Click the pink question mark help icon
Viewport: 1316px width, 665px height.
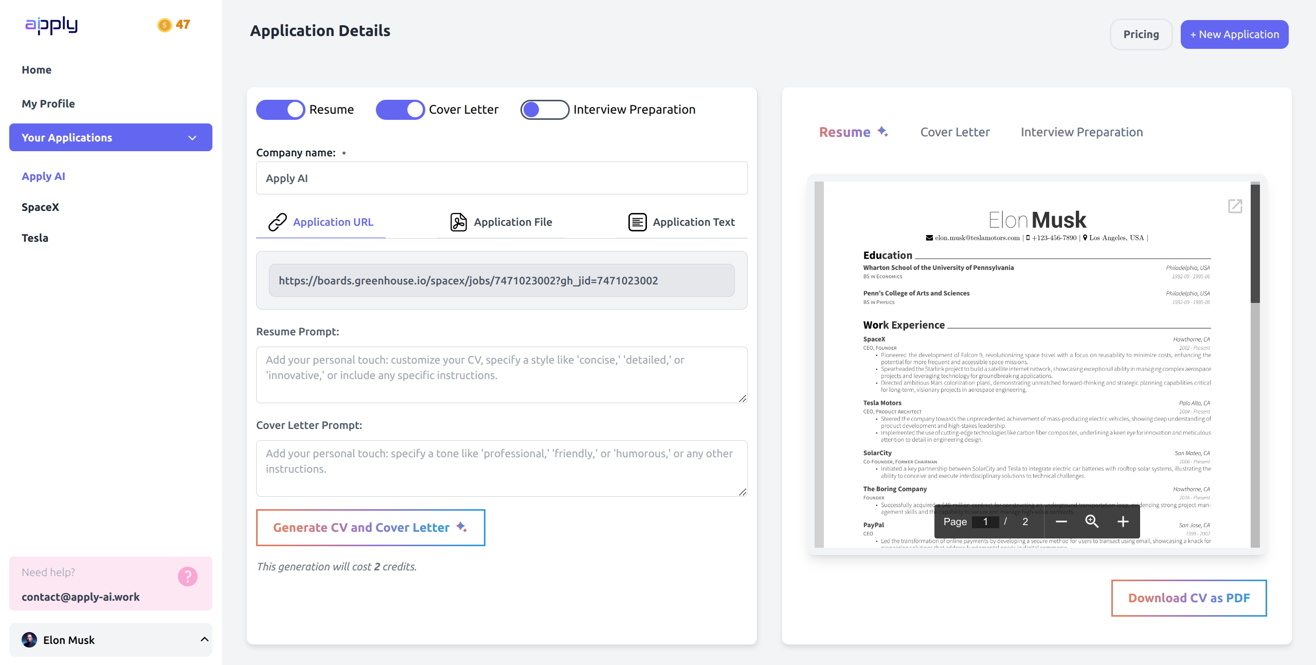(187, 577)
